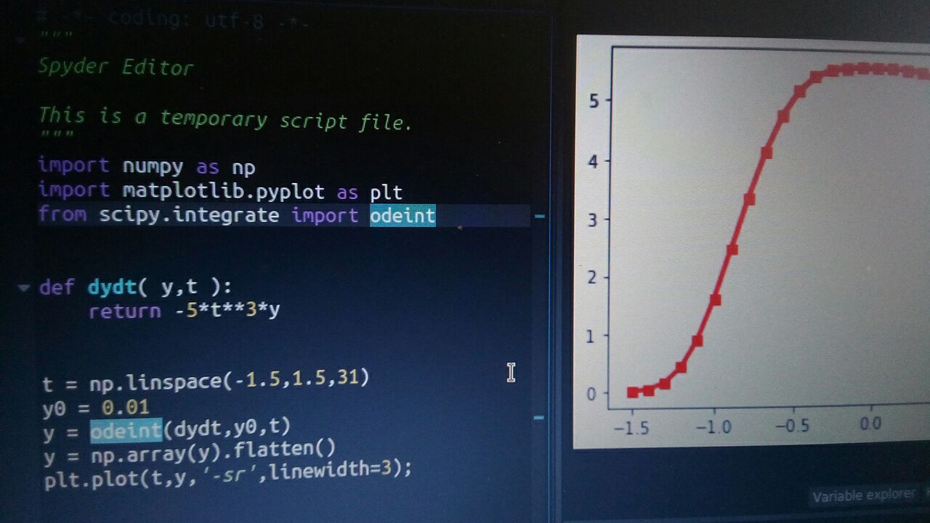Click 'scipy.integrate' in the from import line
The image size is (930, 523).
[189, 216]
